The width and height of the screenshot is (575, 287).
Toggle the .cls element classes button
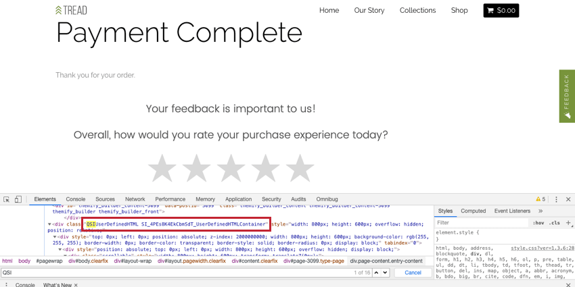pyautogui.click(x=555, y=223)
